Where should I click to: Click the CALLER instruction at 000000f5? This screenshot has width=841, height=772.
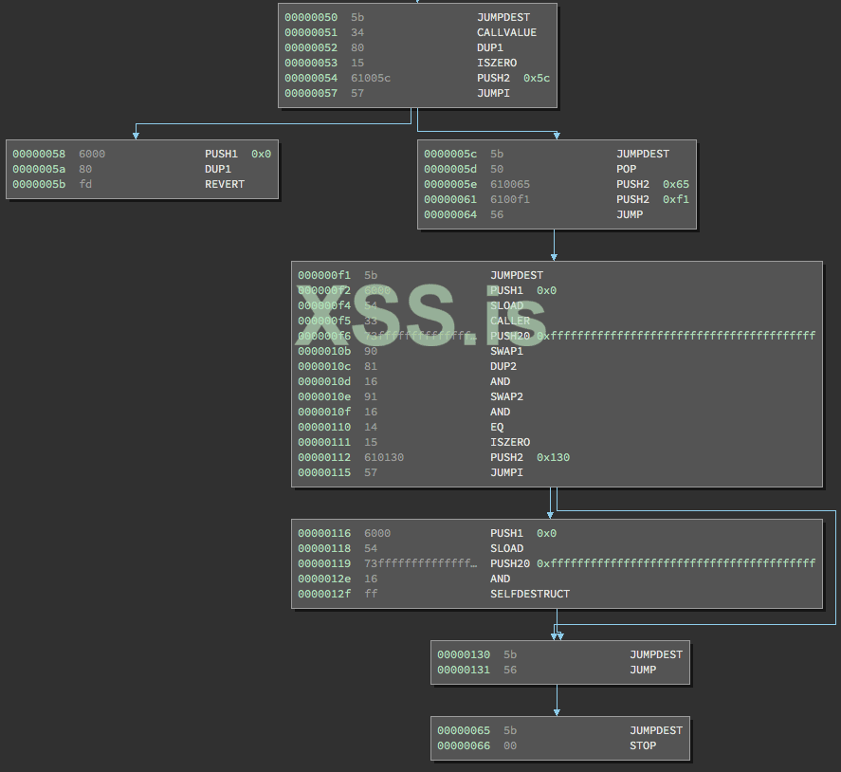click(x=509, y=321)
